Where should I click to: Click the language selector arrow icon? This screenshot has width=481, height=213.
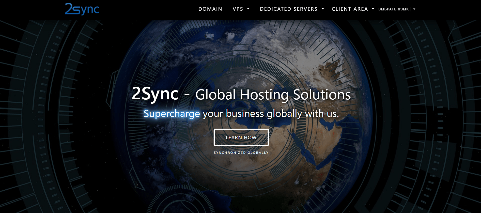pos(414,9)
